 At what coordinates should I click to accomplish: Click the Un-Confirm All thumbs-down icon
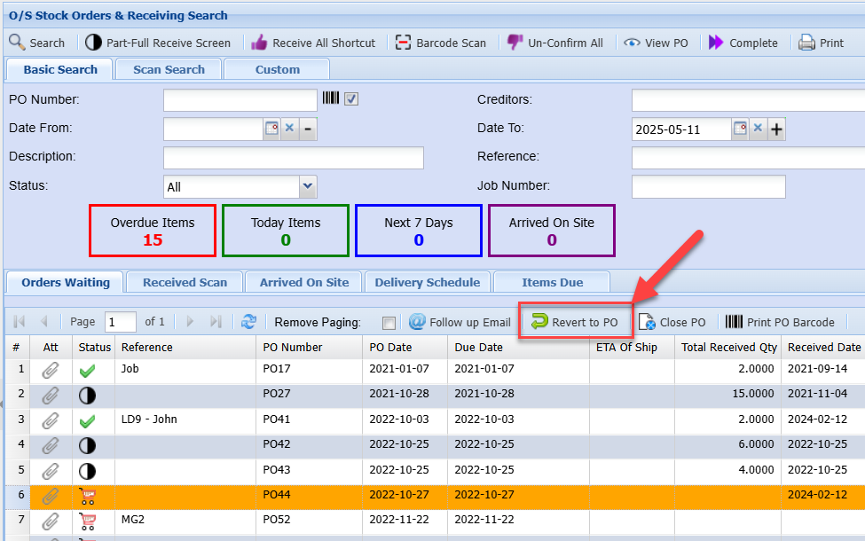point(515,43)
